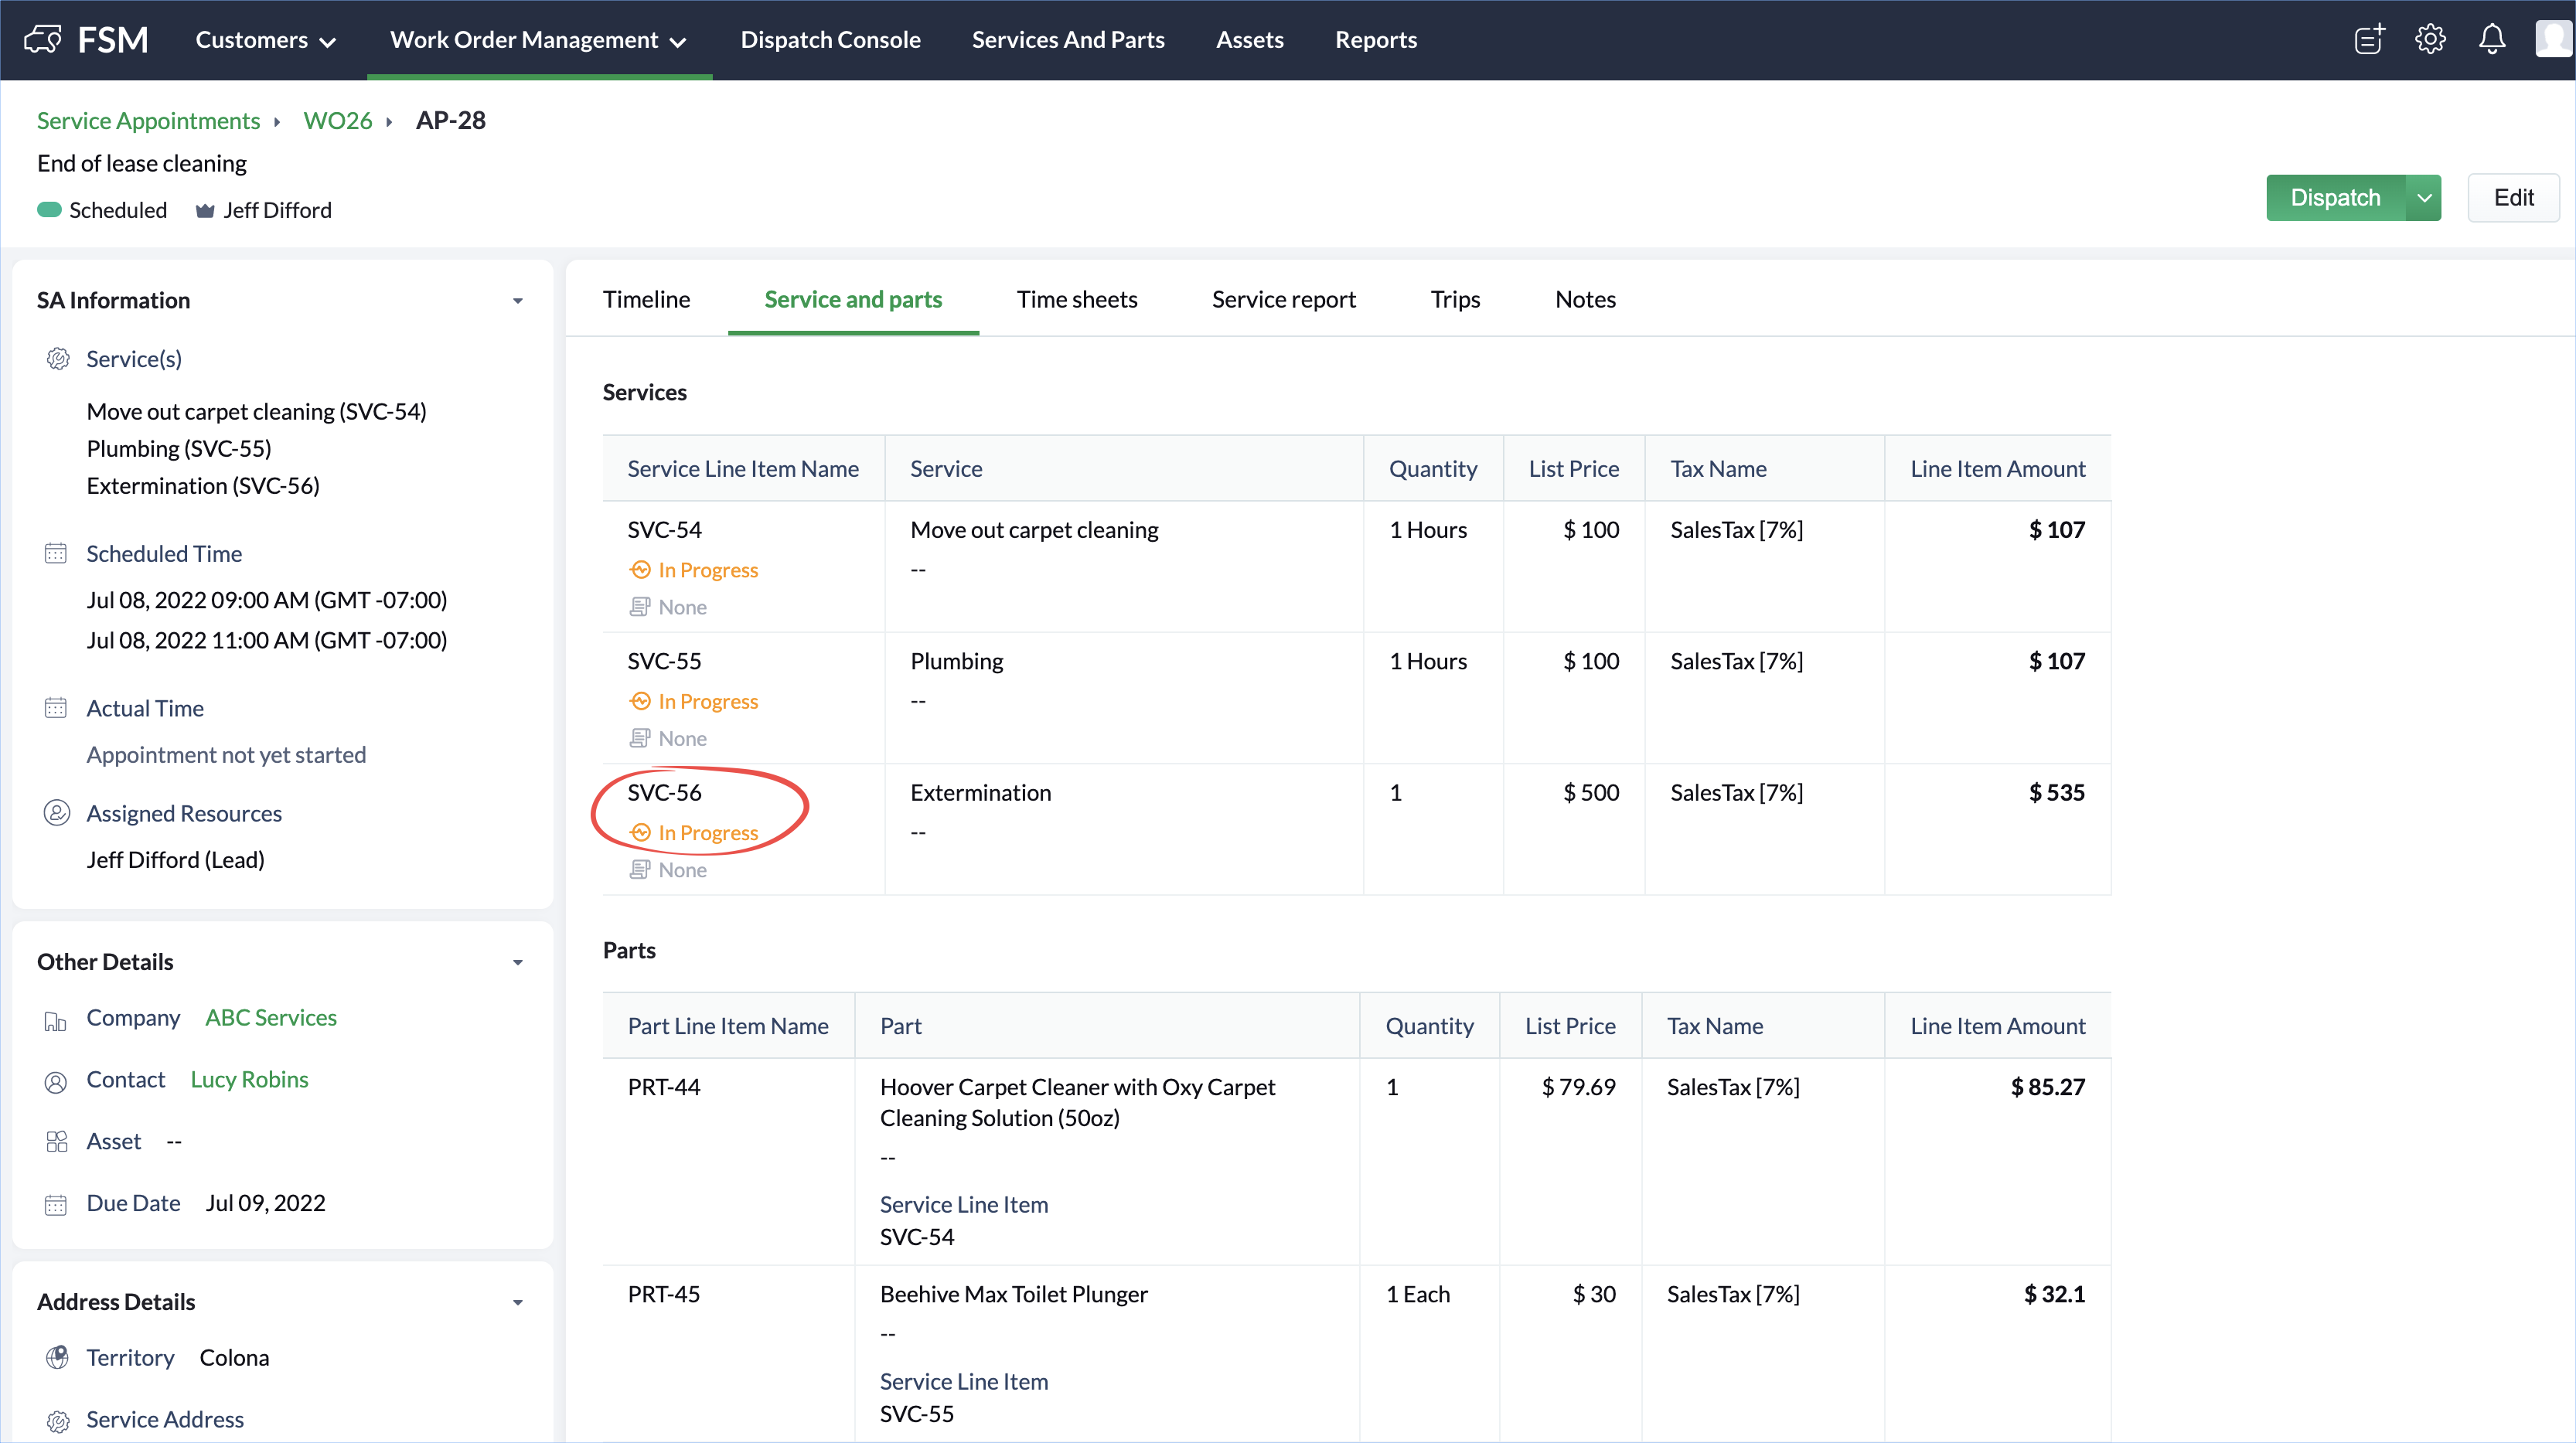This screenshot has width=2576, height=1443.
Task: Click the notes icon under SVC-55
Action: [640, 738]
